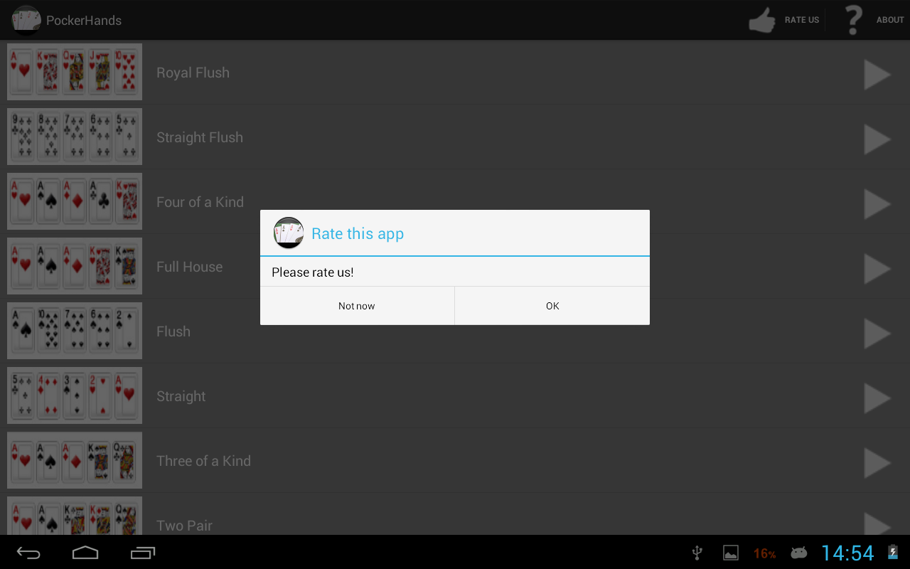Select the Two Pair label
Viewport: 910px width, 569px height.
coord(184,526)
